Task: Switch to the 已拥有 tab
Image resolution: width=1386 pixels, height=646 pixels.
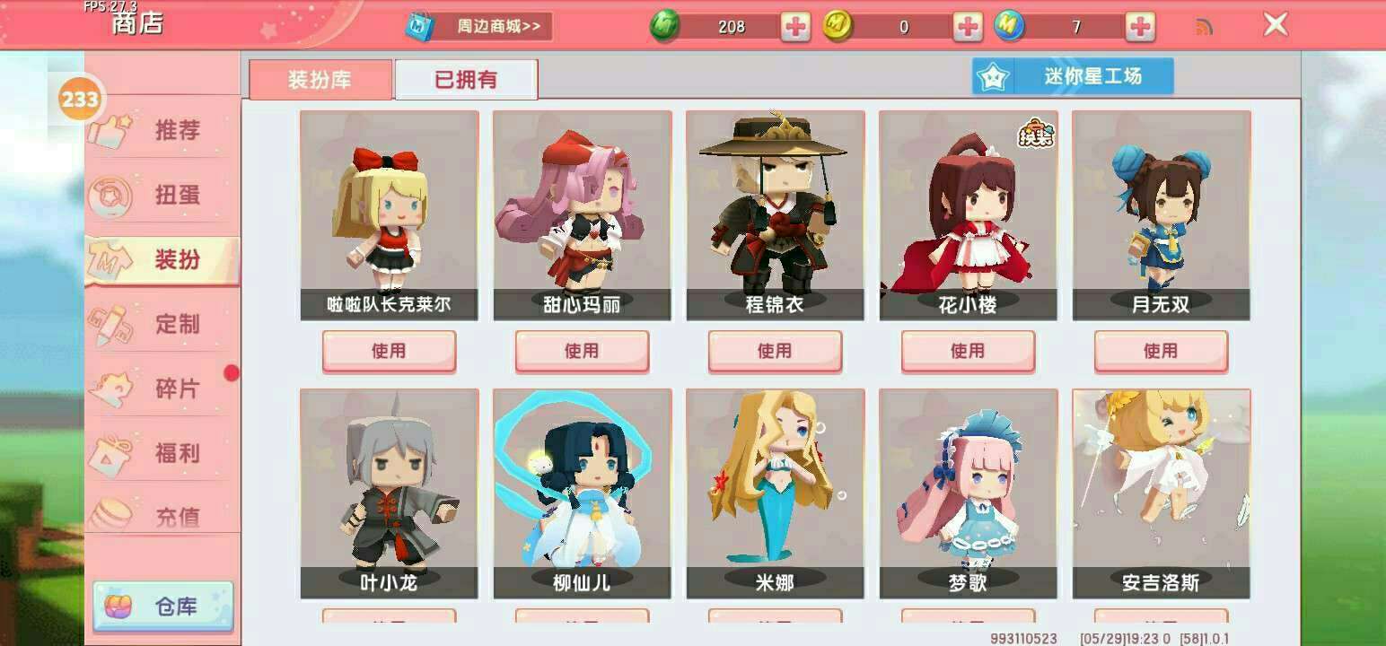Action: (x=466, y=80)
